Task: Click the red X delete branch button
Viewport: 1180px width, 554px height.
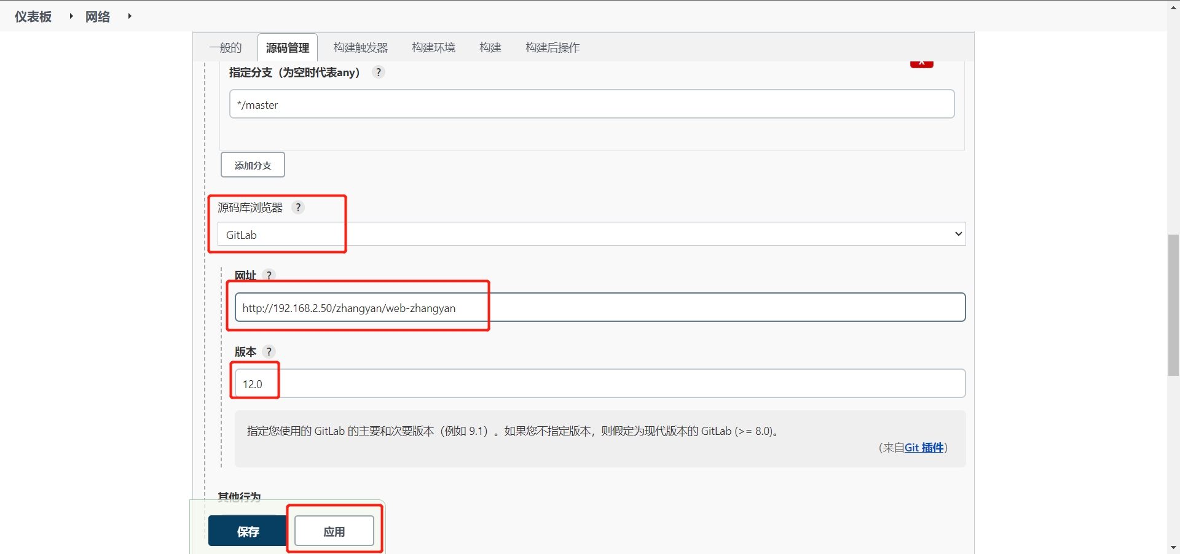Action: [921, 63]
